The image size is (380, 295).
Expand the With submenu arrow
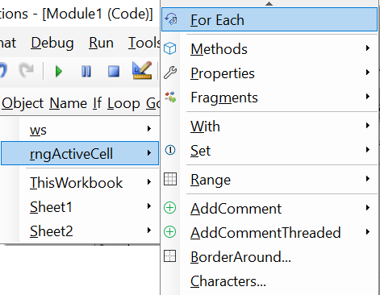point(368,126)
